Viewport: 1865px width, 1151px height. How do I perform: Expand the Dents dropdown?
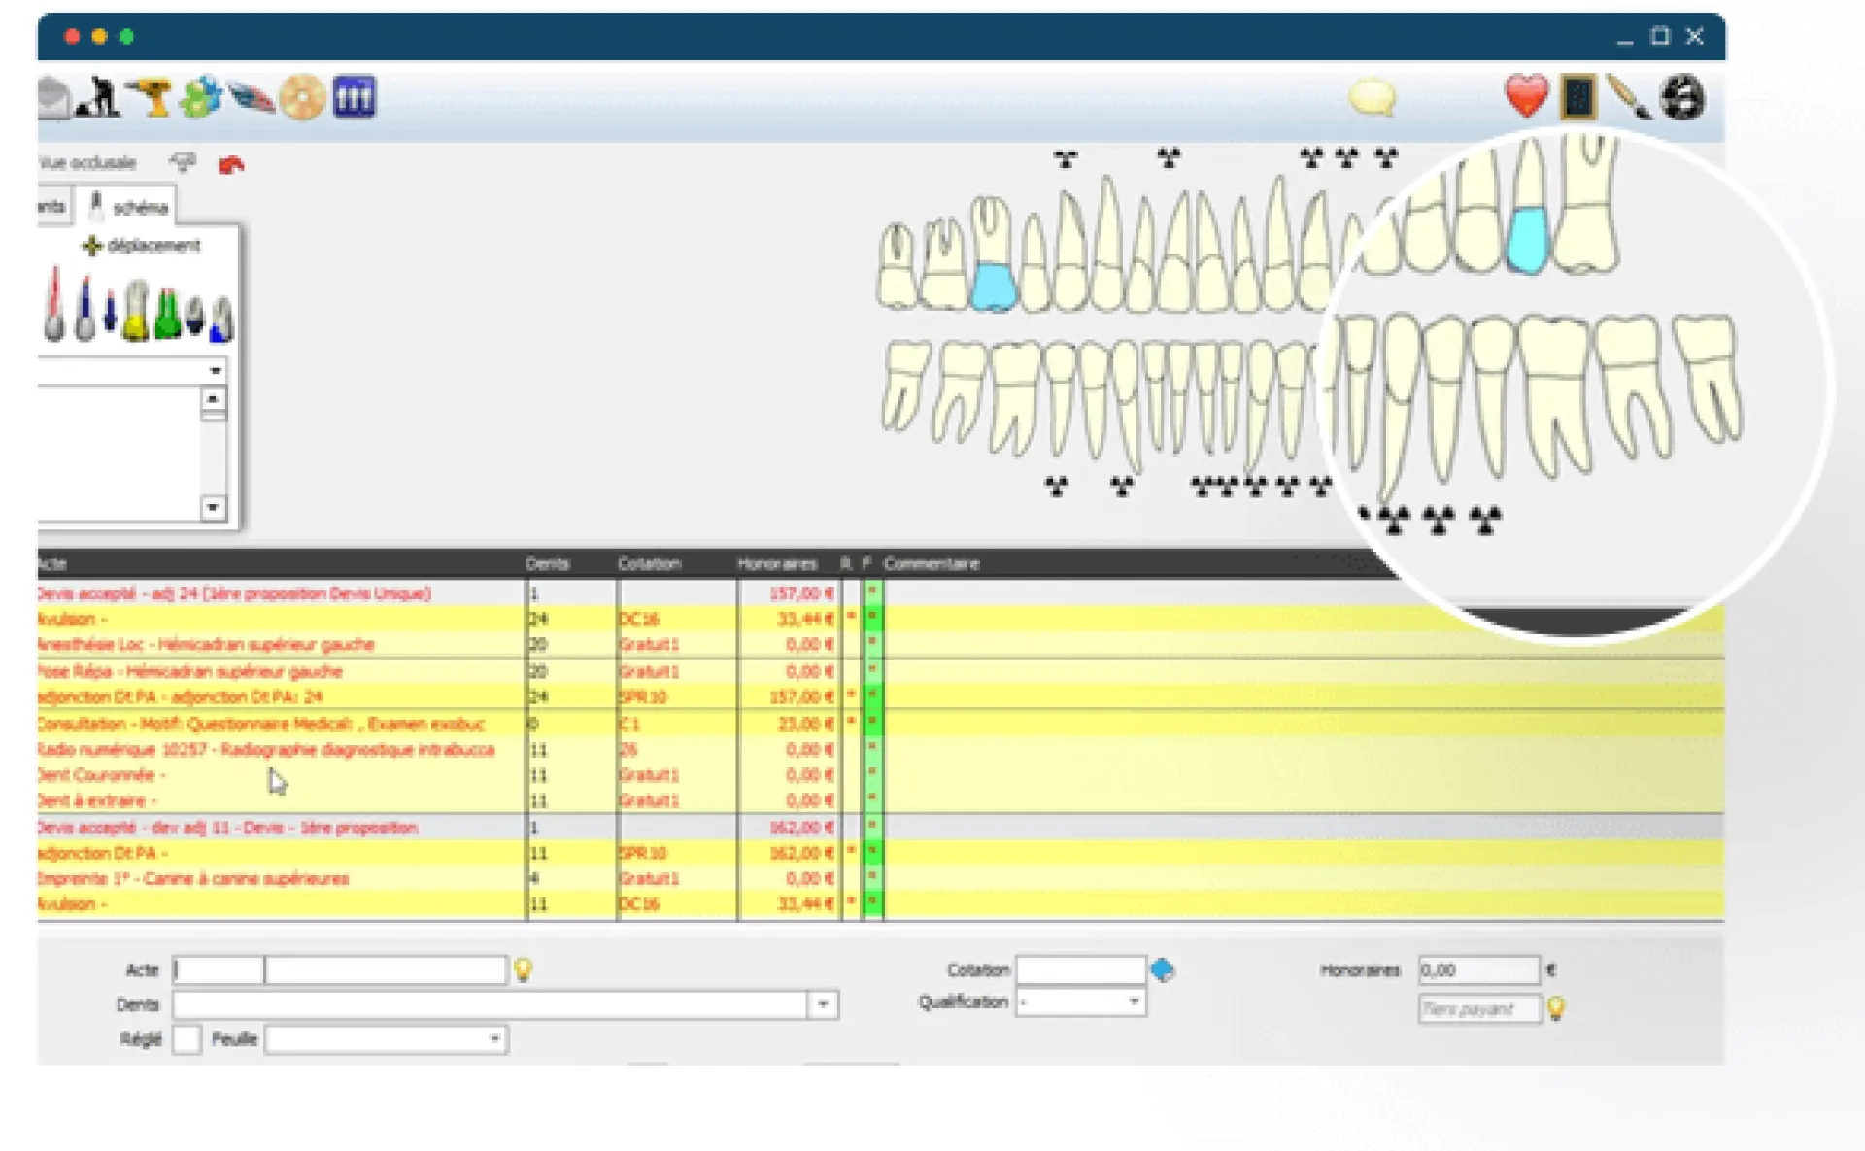point(823,1004)
